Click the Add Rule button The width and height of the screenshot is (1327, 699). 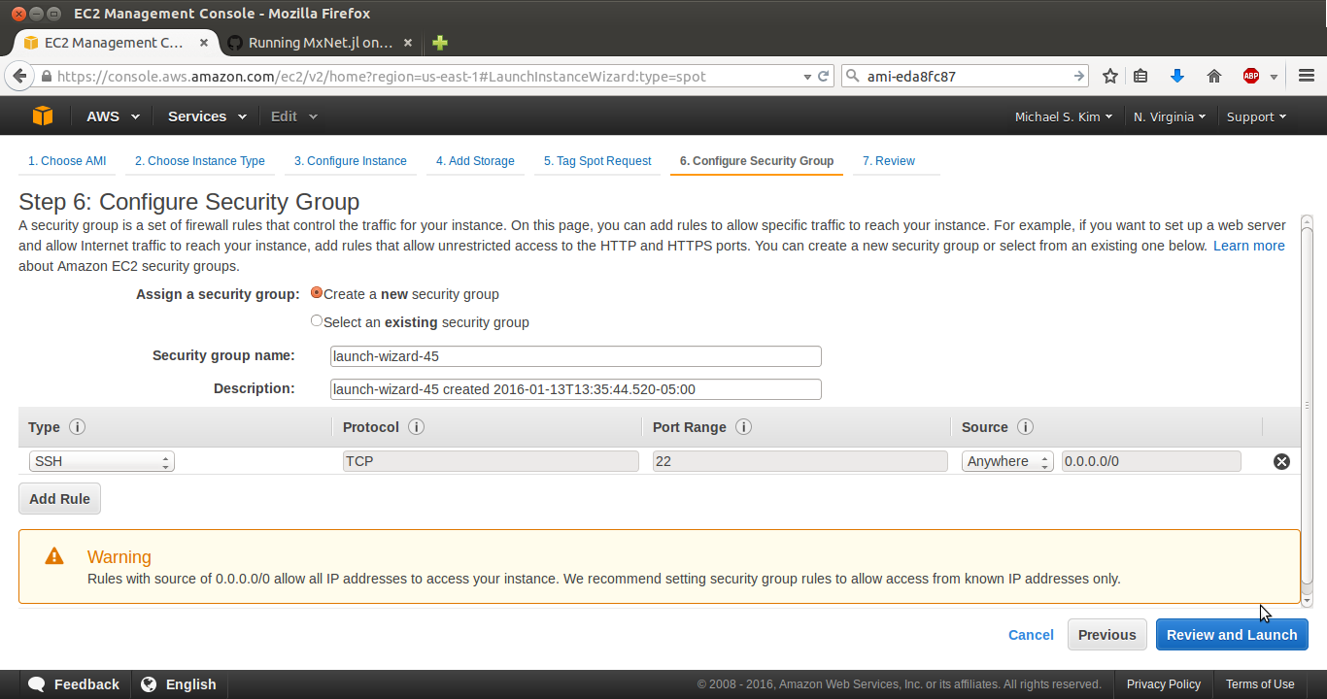tap(59, 499)
